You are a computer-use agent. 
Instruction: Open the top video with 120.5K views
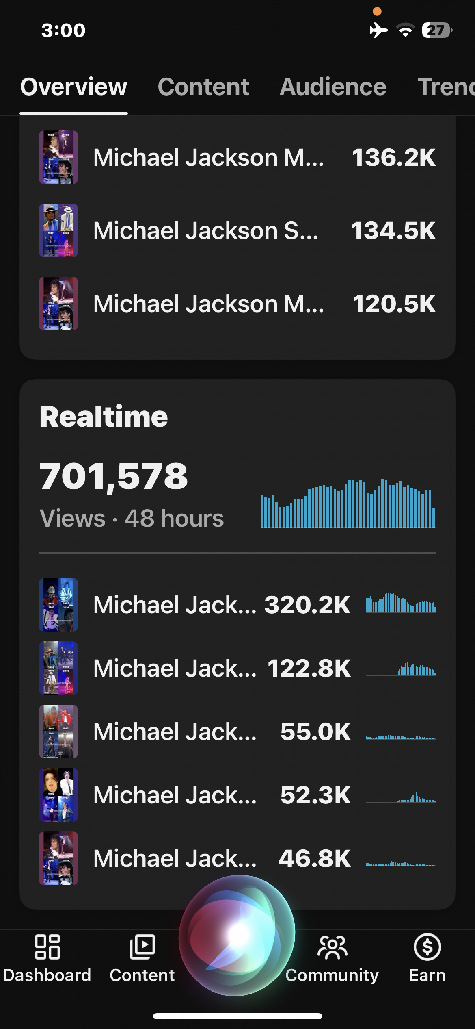click(237, 304)
